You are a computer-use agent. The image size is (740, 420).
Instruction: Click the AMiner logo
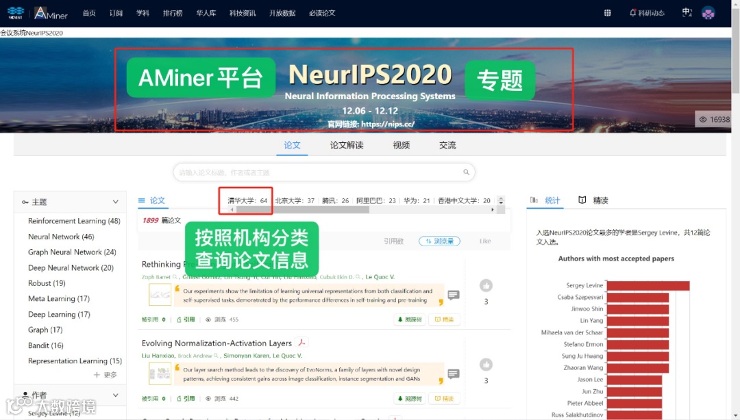[x=51, y=13]
